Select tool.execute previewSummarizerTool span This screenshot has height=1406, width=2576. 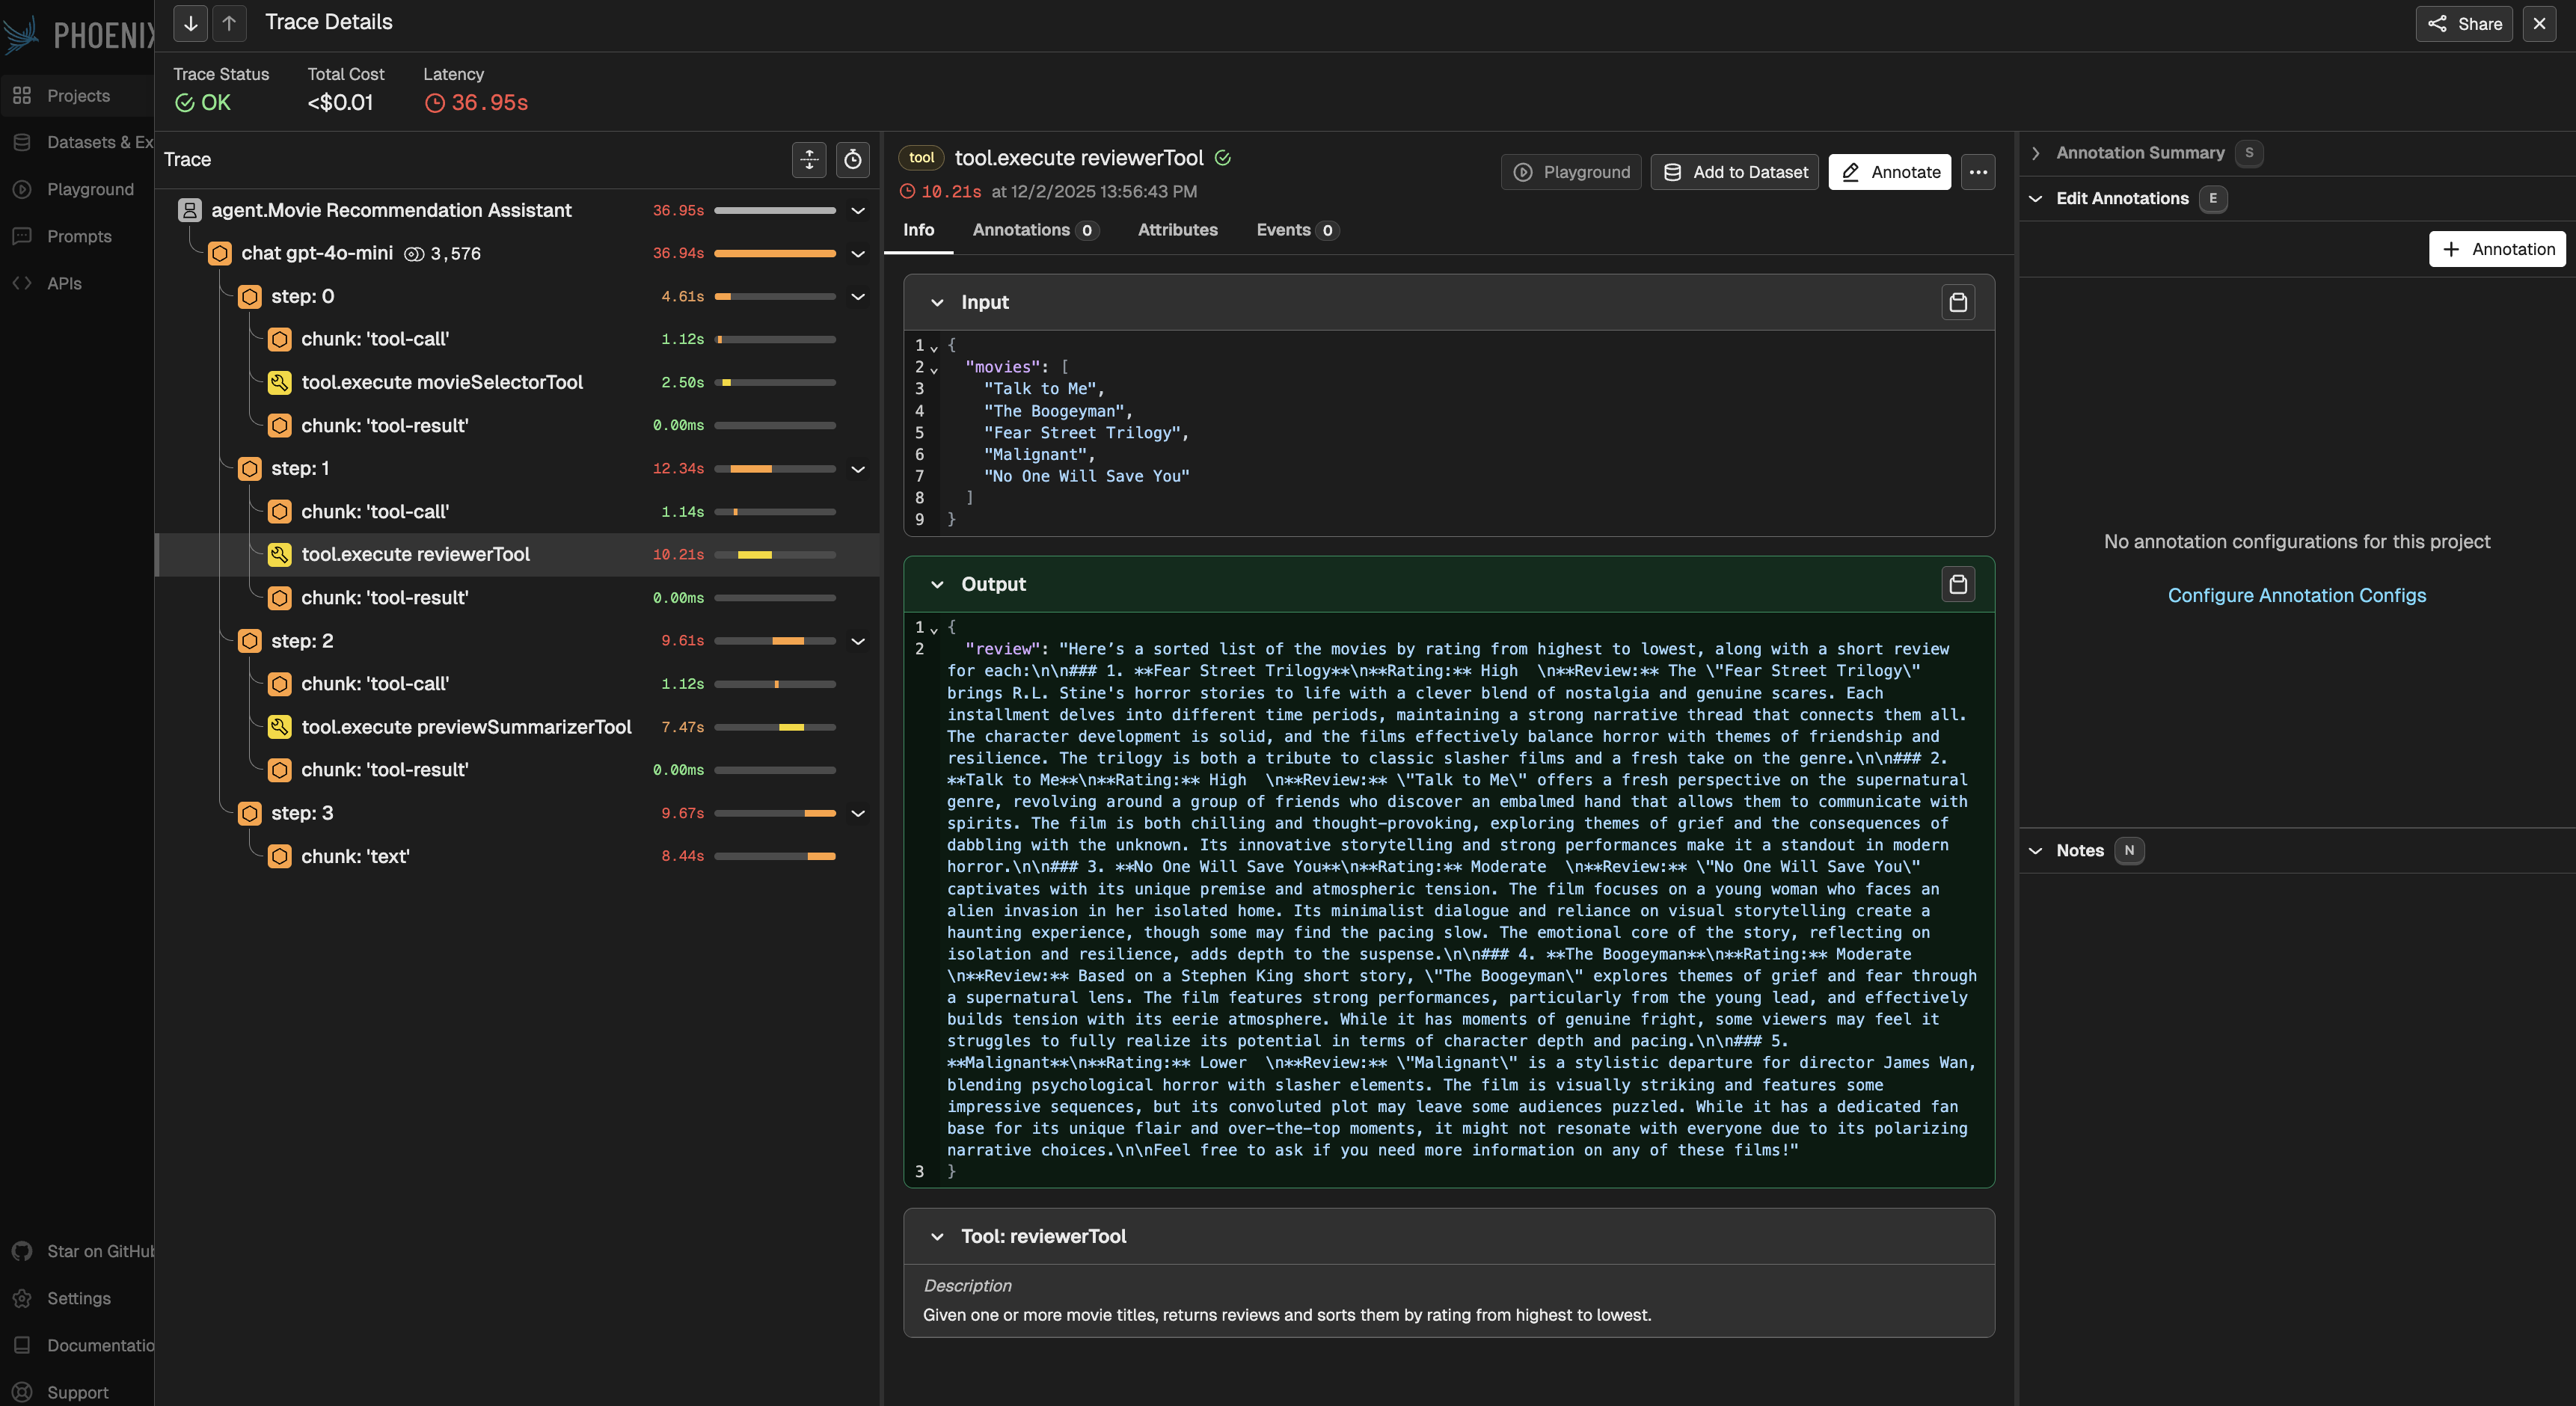pyautogui.click(x=466, y=727)
